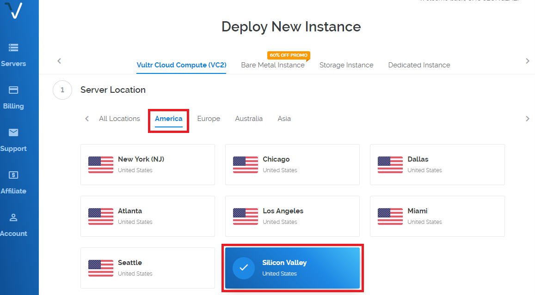Click the Server Location heading
535x295 pixels.
point(113,90)
